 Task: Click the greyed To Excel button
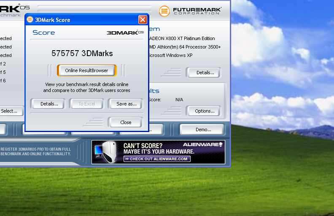86,104
